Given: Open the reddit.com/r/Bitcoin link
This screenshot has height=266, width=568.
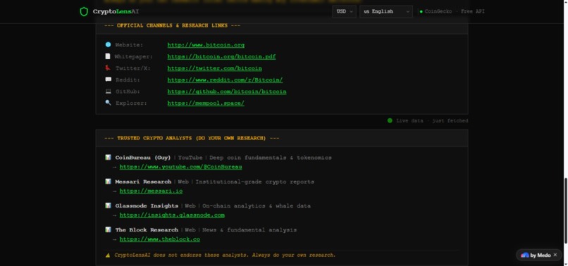Looking at the screenshot, I should (225, 80).
